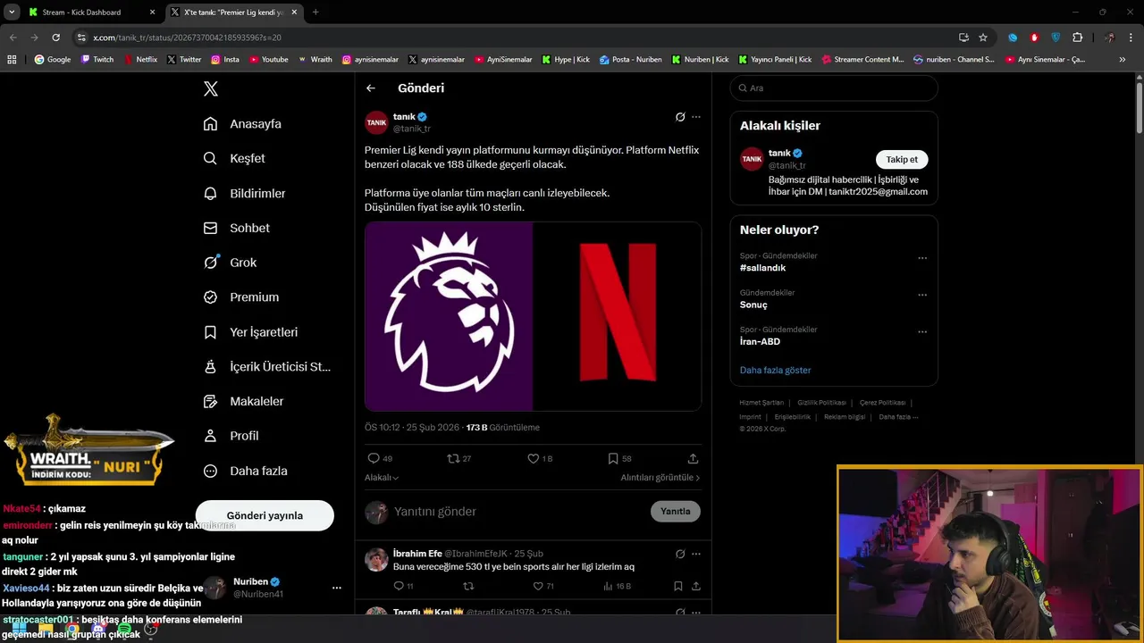Open the Hype | Kick bookmark
Image resolution: width=1144 pixels, height=643 pixels.
pyautogui.click(x=565, y=59)
